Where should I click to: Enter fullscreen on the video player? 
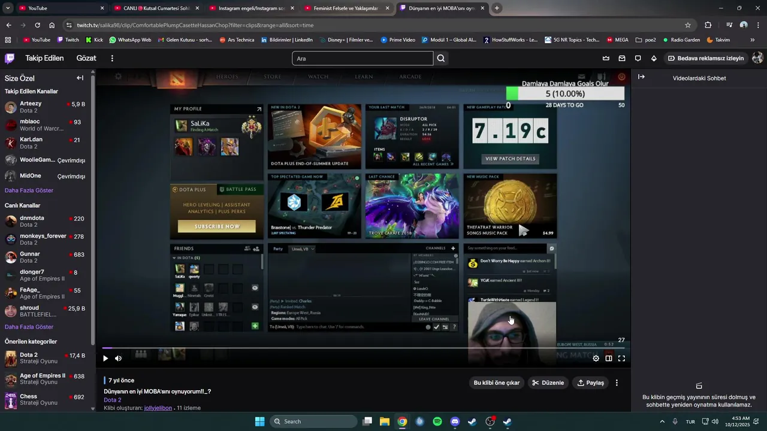(621, 359)
